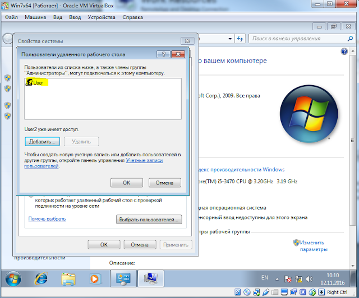Click Отмена in Remote Desktop Users dialog
359x298 pixels.
point(164,183)
